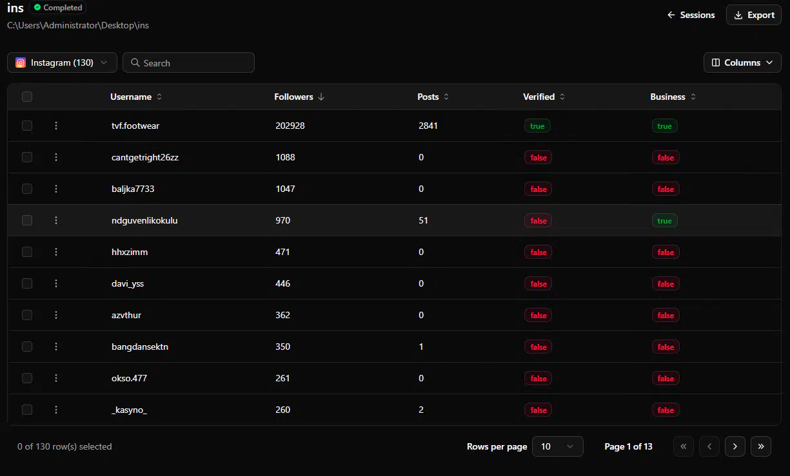
Task: Select the cantgetright26zz row checkbox
Action: tap(27, 157)
